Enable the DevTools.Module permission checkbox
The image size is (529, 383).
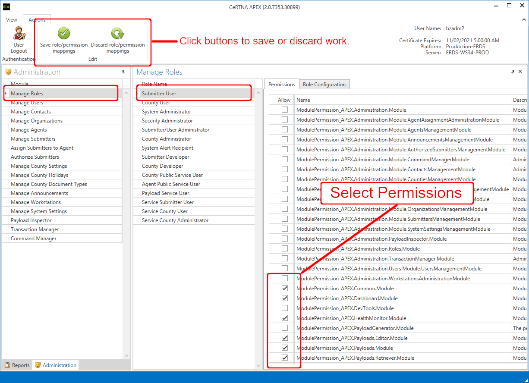(285, 308)
